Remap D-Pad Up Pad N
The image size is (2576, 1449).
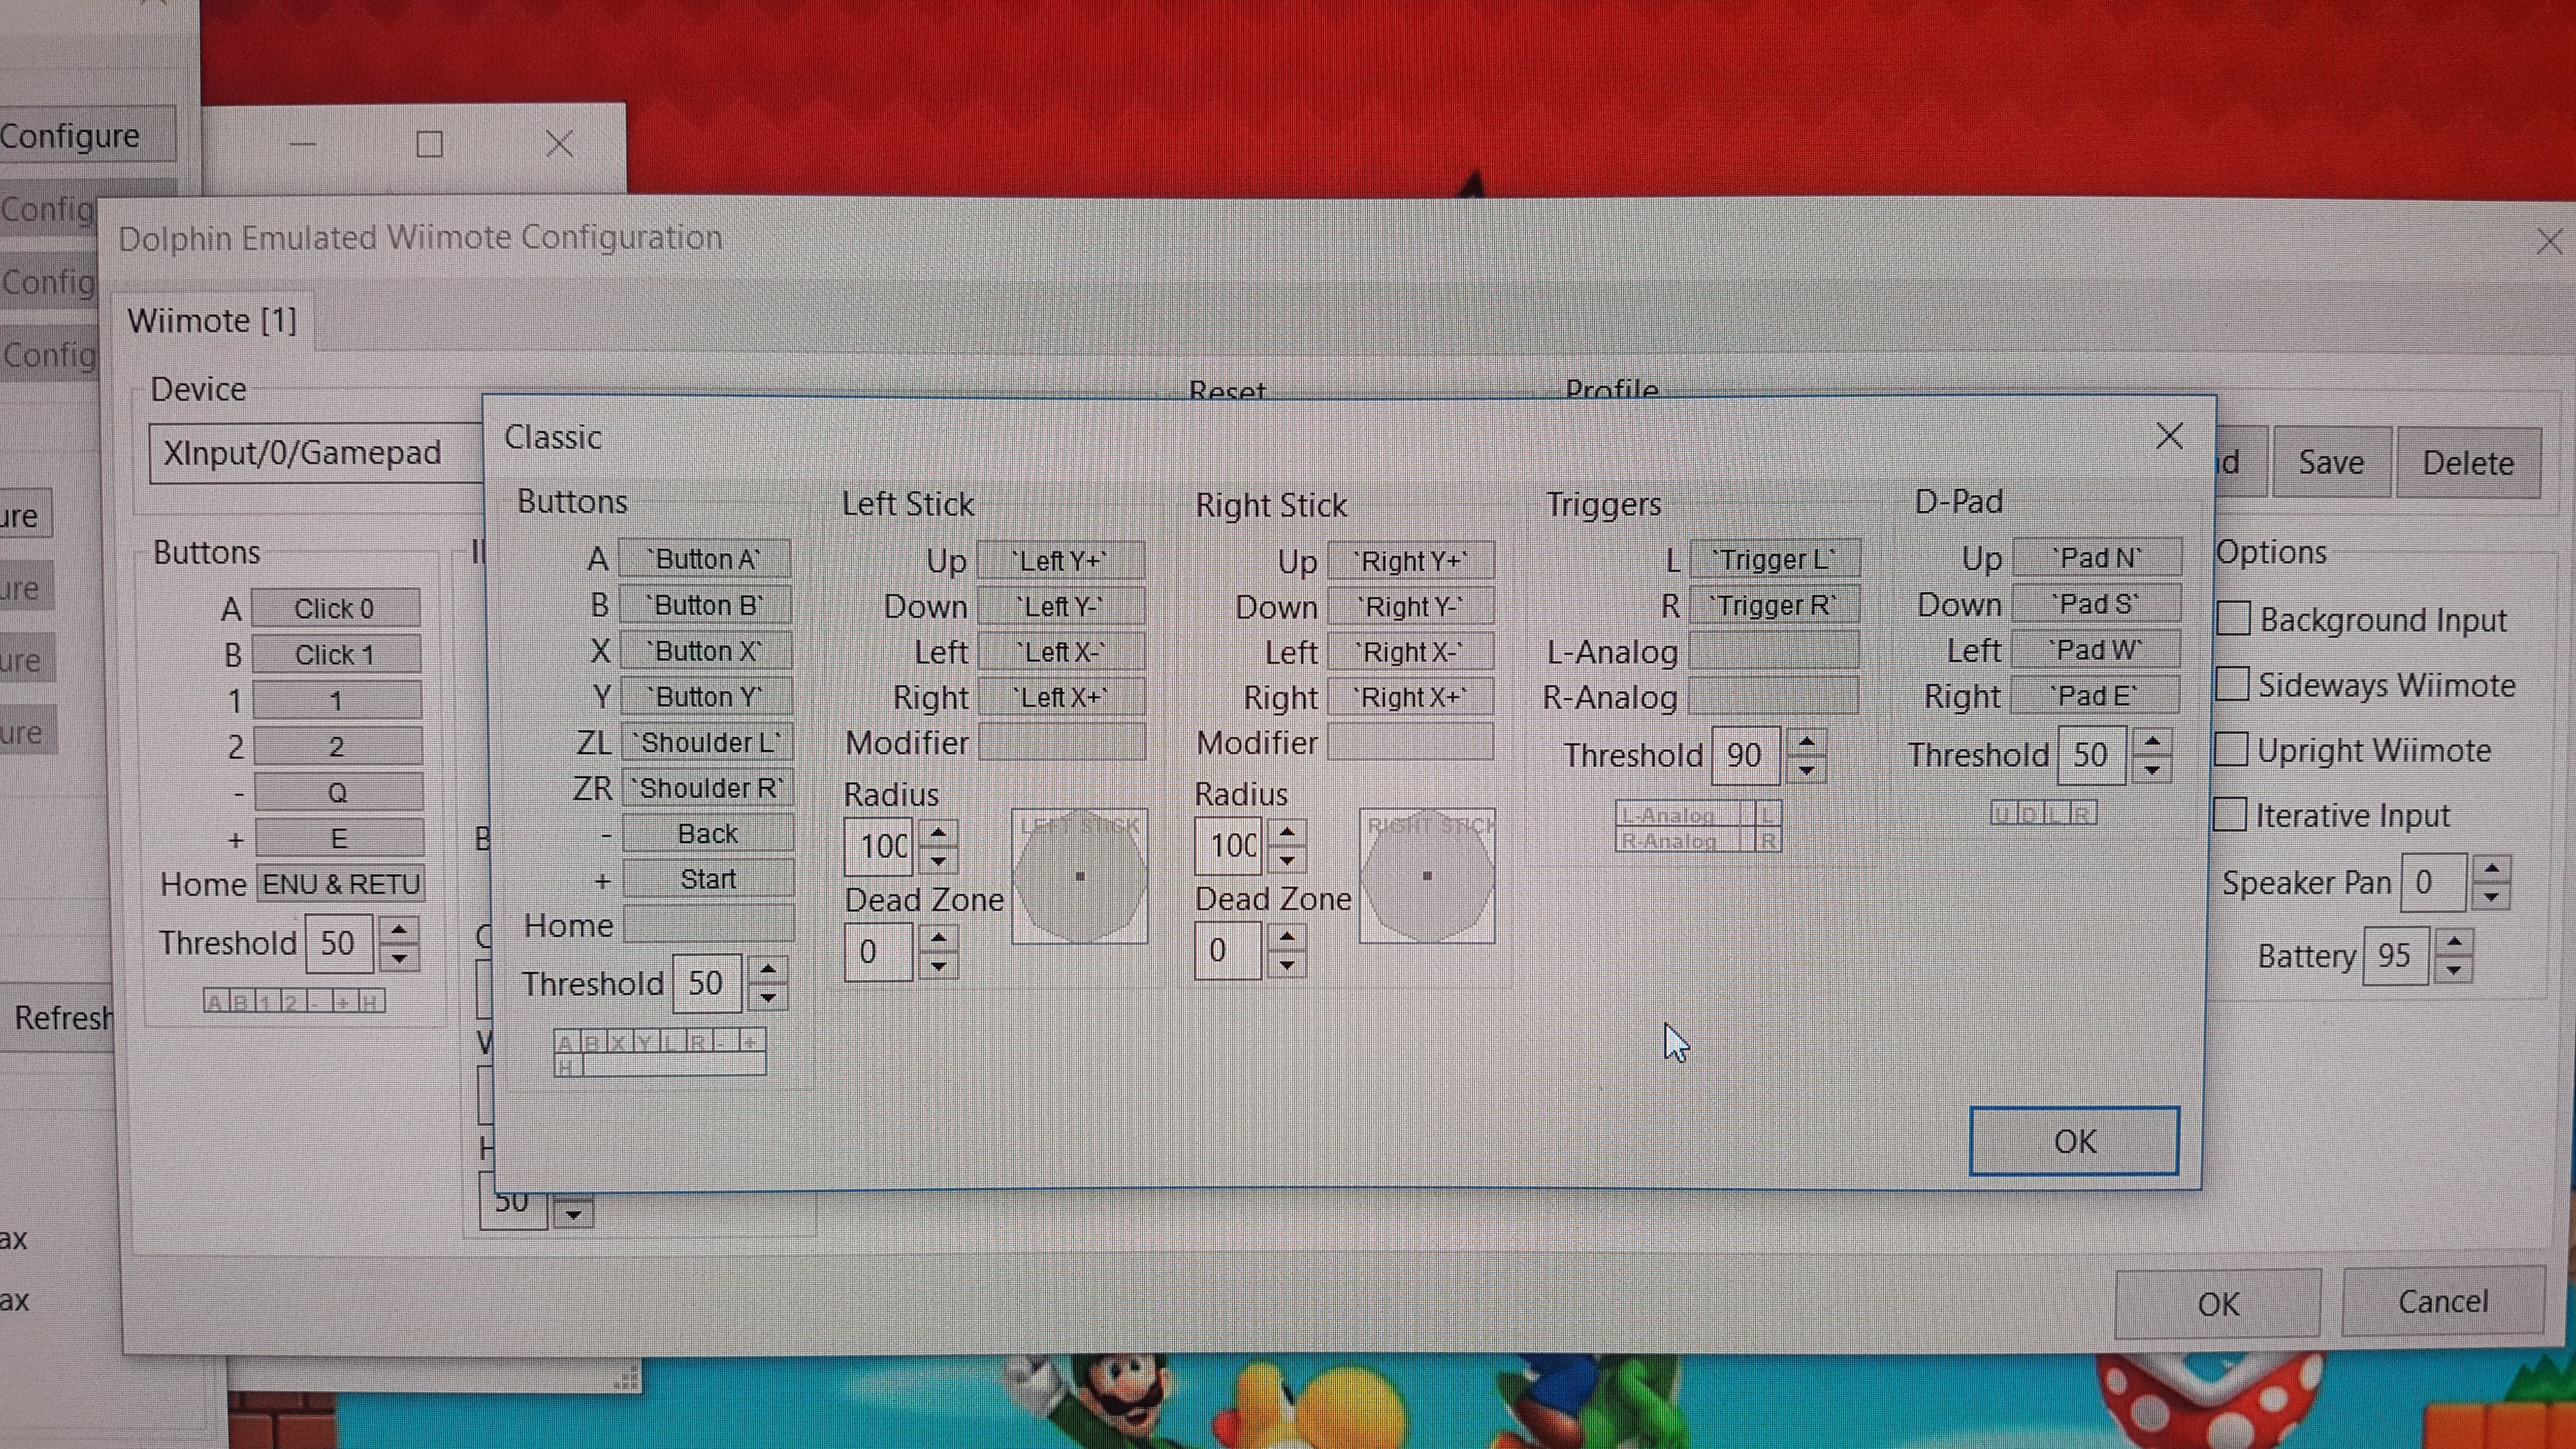click(x=2096, y=557)
